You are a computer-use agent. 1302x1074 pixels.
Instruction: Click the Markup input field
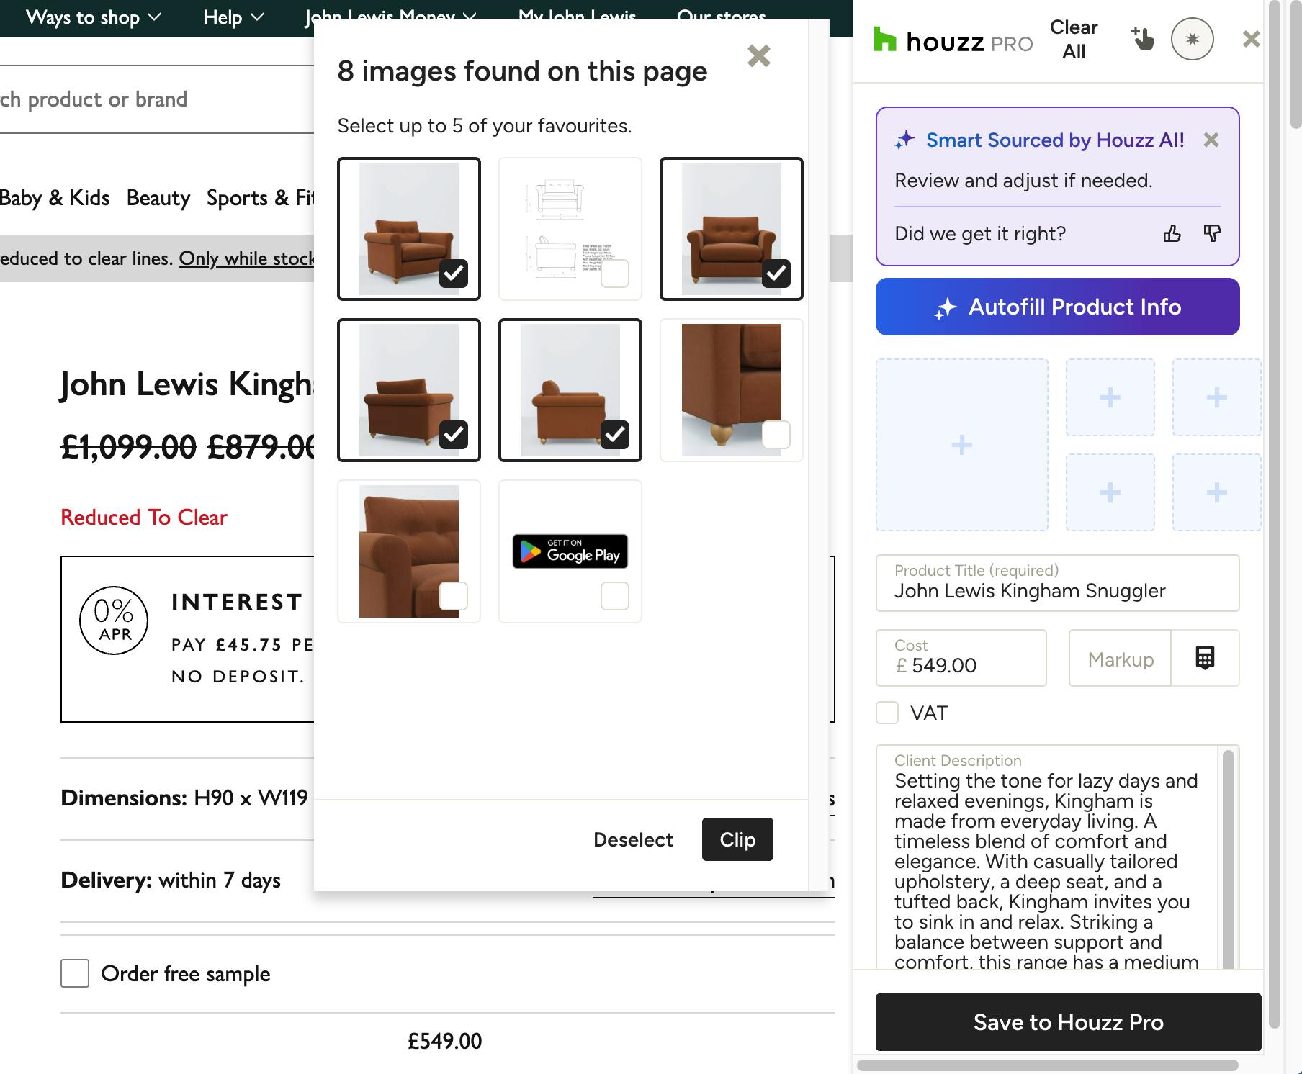pos(1121,658)
